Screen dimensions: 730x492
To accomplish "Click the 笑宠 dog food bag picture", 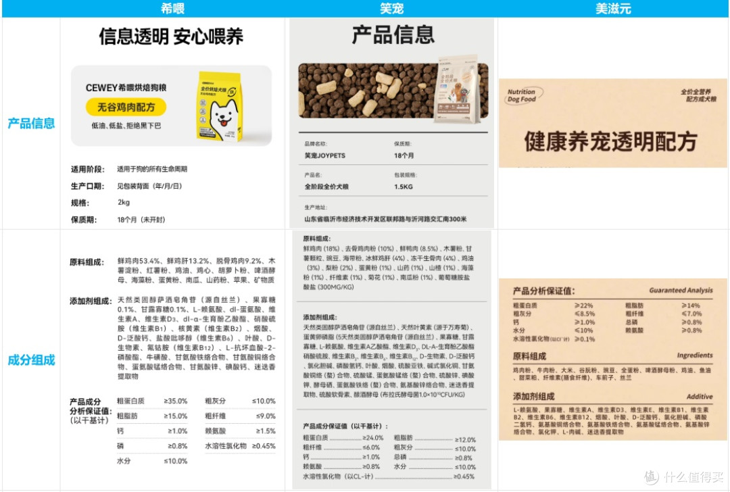I will [x=458, y=89].
